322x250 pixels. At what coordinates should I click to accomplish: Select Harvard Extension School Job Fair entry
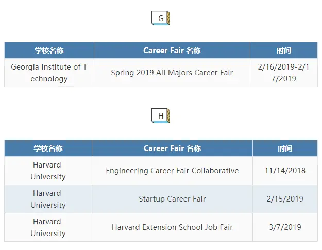pos(172,227)
